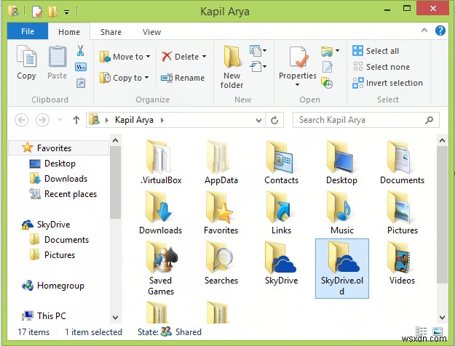Viewport: 455px width, 346px height.
Task: Expand the Open button dropdown arrow
Action: (x=337, y=51)
